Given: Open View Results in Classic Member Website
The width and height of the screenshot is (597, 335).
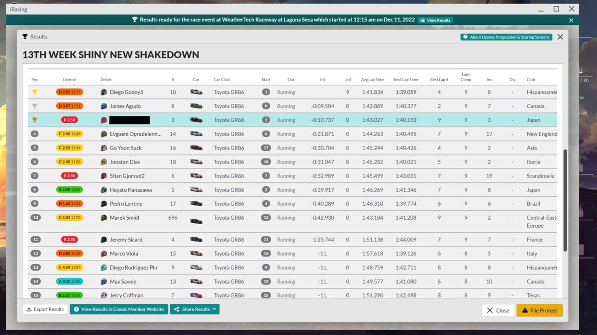Looking at the screenshot, I should pos(118,309).
